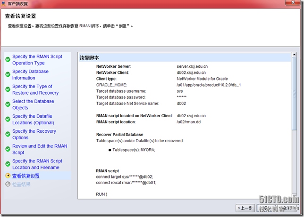The image size is (304, 217).
Task: Click the 客户端恢复 app icon in title bar
Action: [x=3, y=3]
